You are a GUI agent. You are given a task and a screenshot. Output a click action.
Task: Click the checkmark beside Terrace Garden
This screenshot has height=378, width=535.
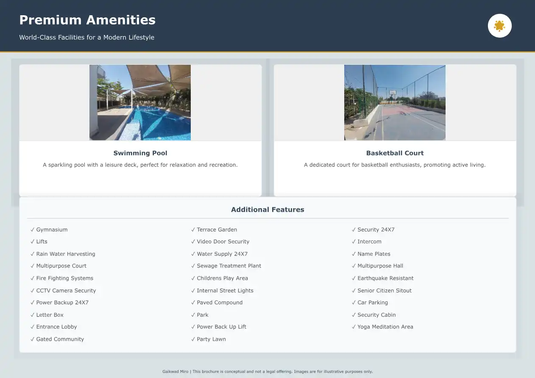click(193, 230)
